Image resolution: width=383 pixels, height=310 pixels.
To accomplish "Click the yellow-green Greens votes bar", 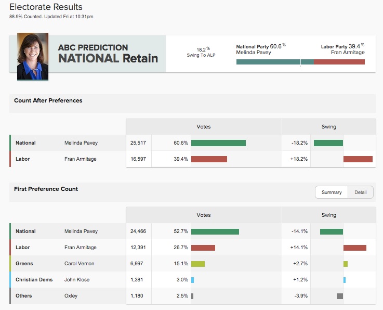I will [198, 264].
